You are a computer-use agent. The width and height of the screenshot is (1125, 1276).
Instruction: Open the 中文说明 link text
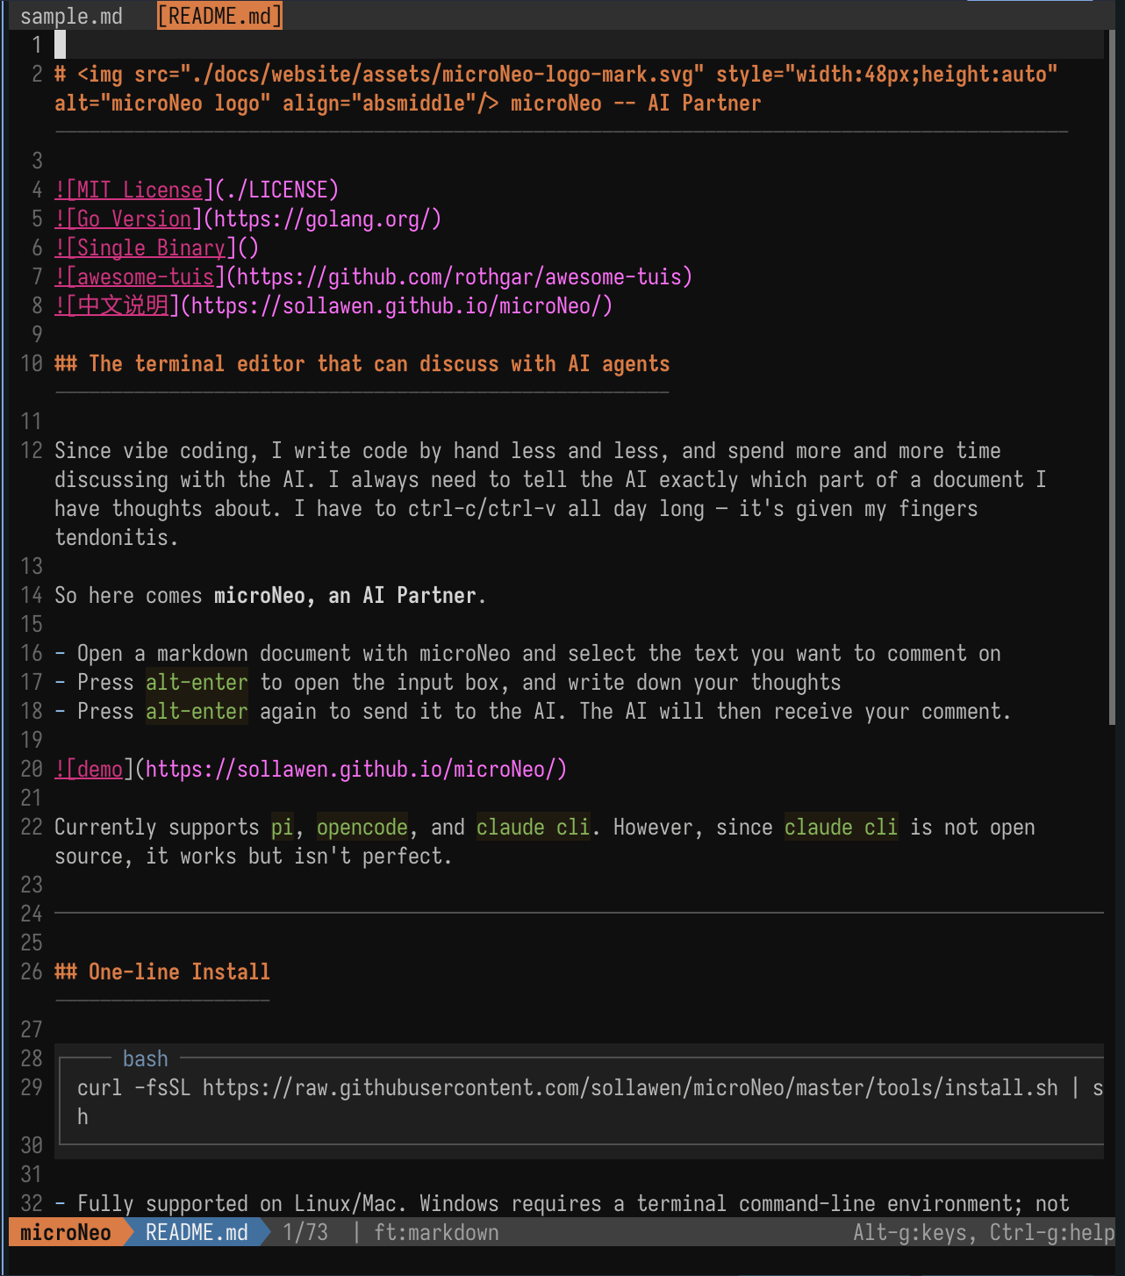(x=123, y=305)
